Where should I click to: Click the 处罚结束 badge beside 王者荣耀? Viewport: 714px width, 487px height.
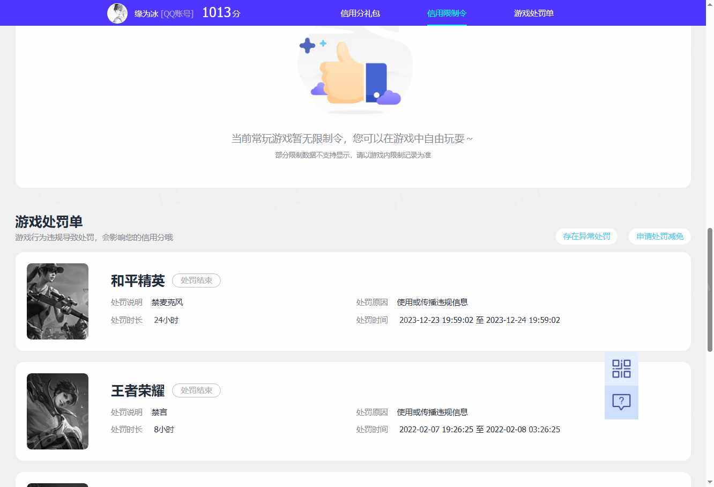[196, 390]
